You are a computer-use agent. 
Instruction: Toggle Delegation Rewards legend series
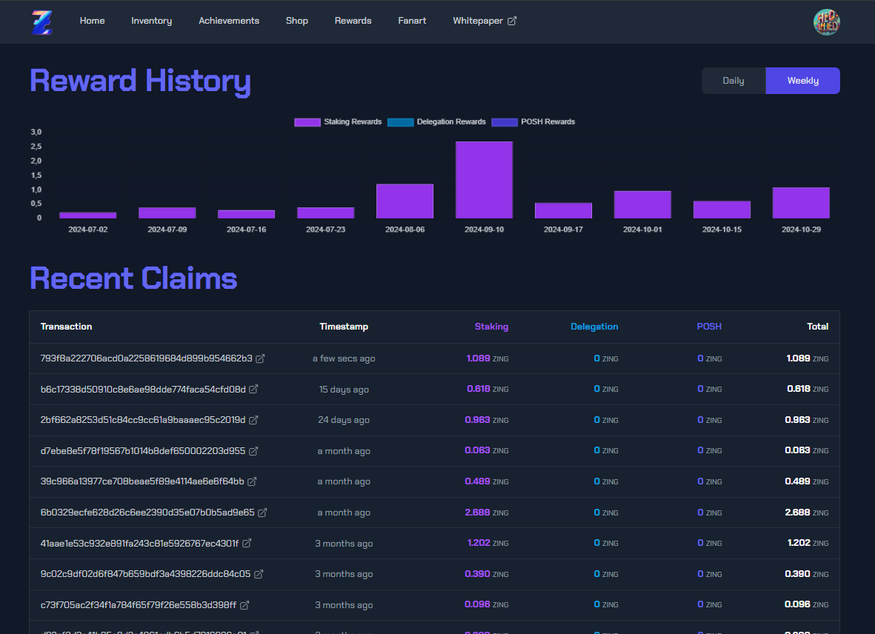click(x=436, y=122)
